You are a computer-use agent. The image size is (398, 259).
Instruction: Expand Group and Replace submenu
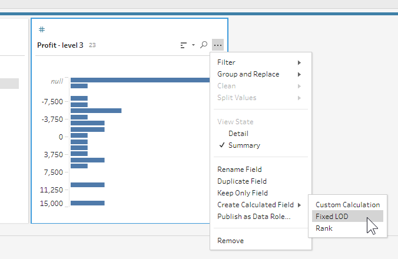click(x=259, y=74)
